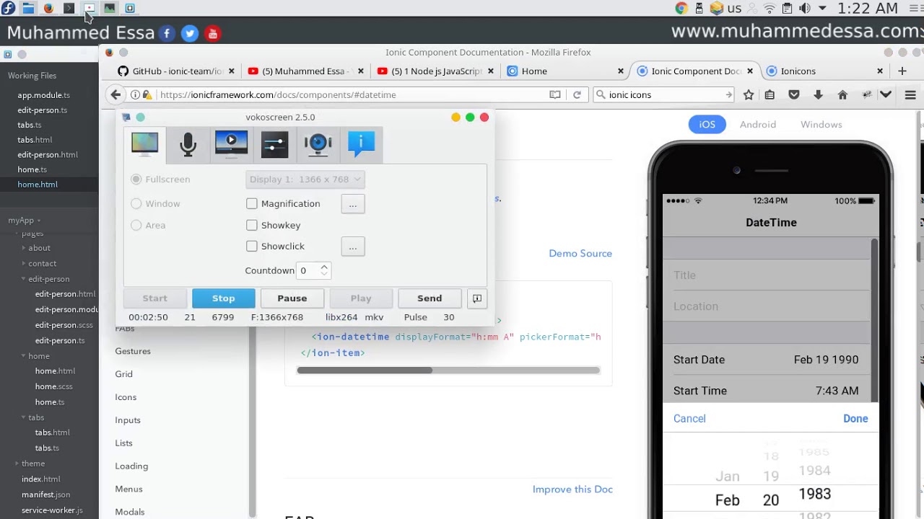Open vokoscreen sliders miscellaneous settings tab
924x519 pixels.
pos(274,144)
